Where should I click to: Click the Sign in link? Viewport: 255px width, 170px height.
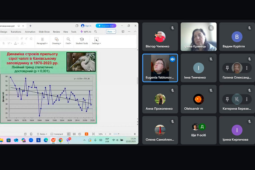tap(86, 26)
